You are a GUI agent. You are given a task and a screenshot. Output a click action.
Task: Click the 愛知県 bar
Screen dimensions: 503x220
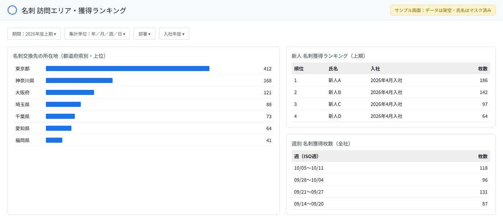(59, 128)
